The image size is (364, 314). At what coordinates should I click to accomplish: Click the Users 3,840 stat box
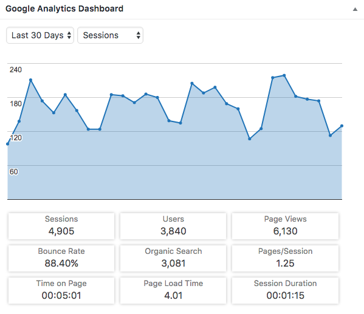[x=173, y=226]
